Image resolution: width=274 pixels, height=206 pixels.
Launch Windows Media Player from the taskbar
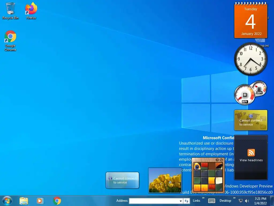click(x=40, y=201)
